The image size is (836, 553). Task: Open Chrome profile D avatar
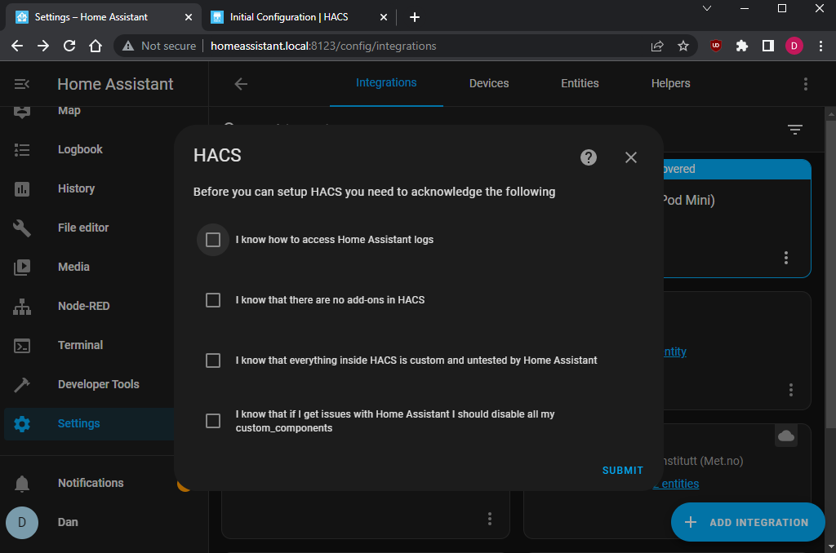coord(794,46)
